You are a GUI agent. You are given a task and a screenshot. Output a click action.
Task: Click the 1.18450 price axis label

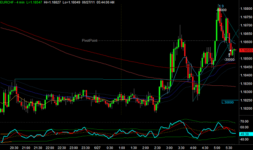[246, 67]
